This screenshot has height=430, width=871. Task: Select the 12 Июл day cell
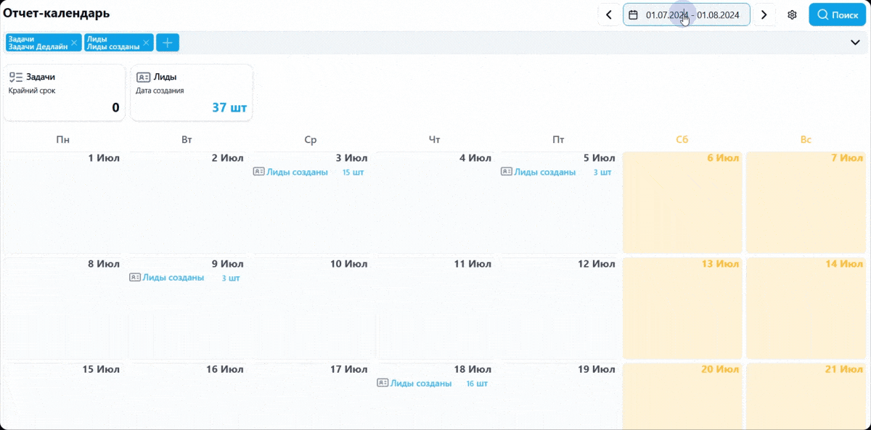tap(559, 308)
